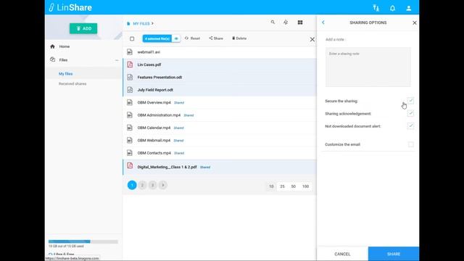This screenshot has height=261, width=464.
Task: Delete the selected files
Action: tap(239, 38)
